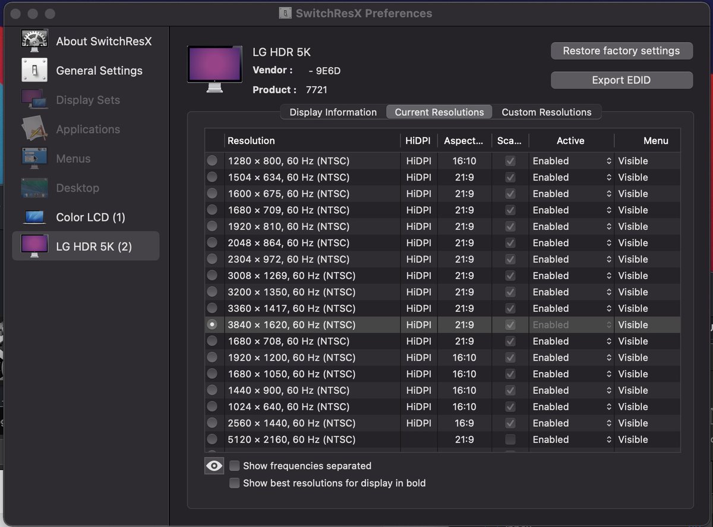Click the SwitchResX title bar app icon
The height and width of the screenshot is (527, 713).
click(x=285, y=13)
